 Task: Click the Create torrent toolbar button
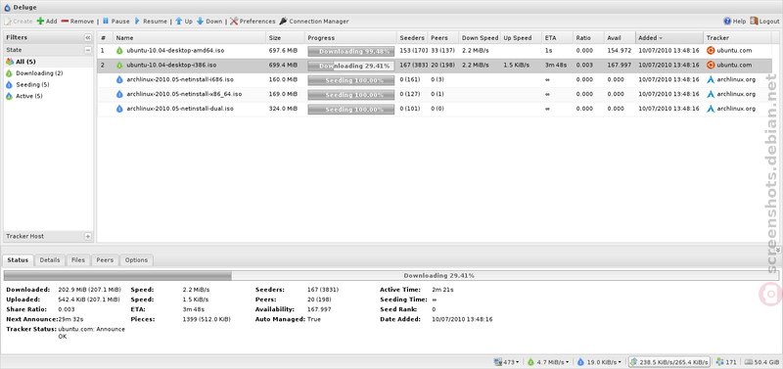19,22
